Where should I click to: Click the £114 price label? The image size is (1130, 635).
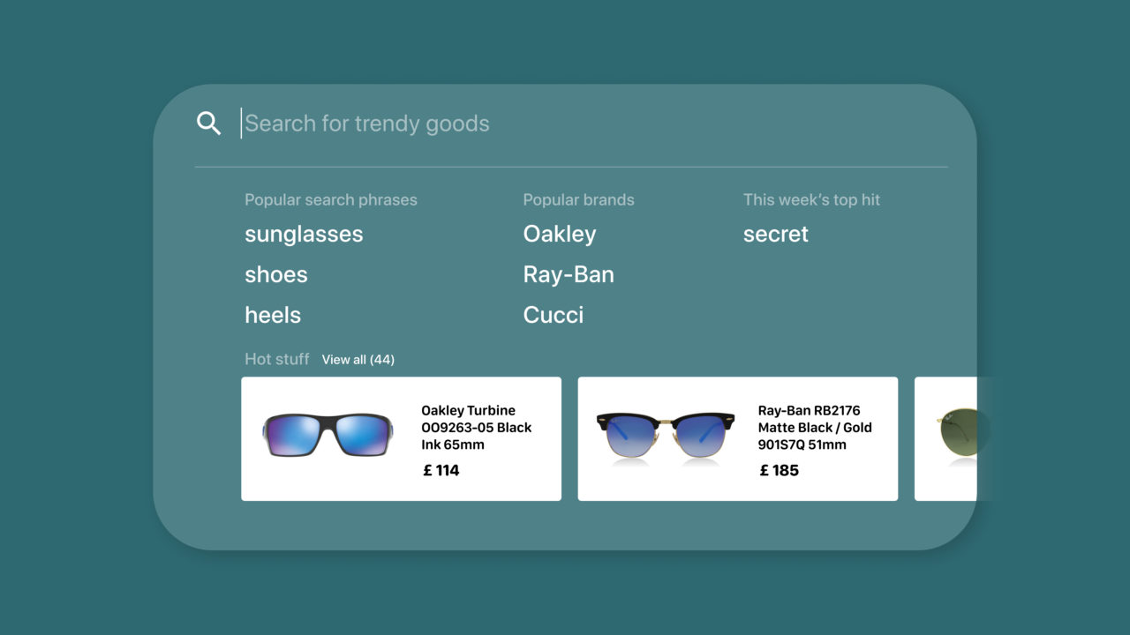pos(441,471)
